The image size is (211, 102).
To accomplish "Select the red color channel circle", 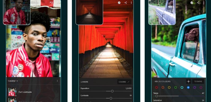I will [x=156, y=87].
